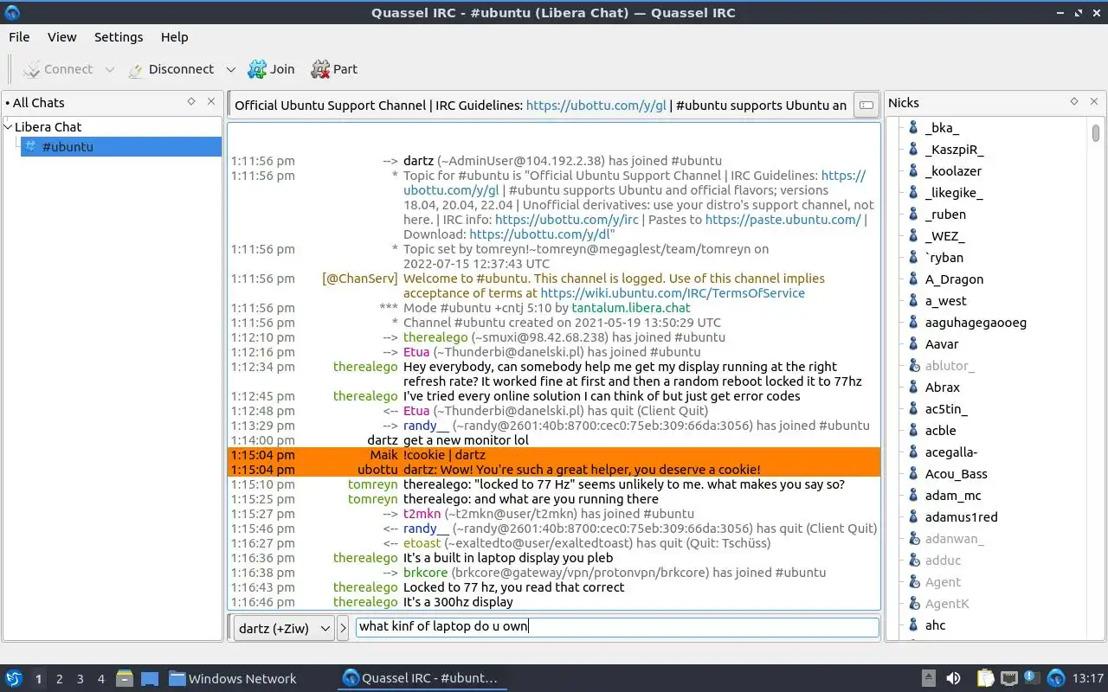Click the user icon beside ahc
Screen dimensions: 1108x692
pyautogui.click(x=912, y=625)
